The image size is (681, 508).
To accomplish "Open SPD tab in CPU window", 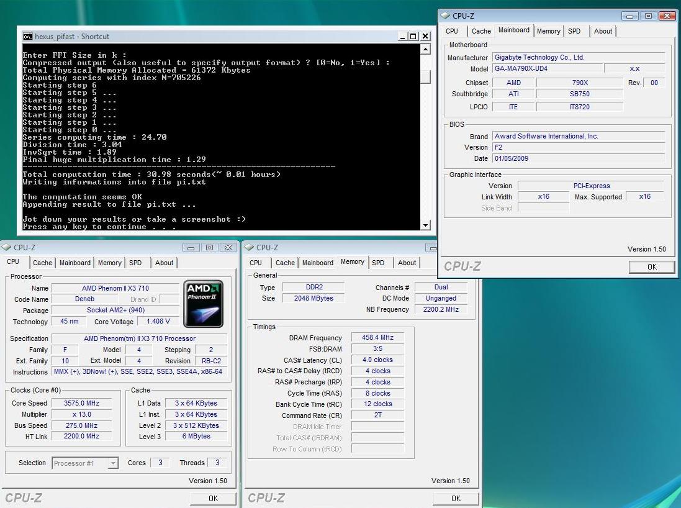I will [135, 263].
